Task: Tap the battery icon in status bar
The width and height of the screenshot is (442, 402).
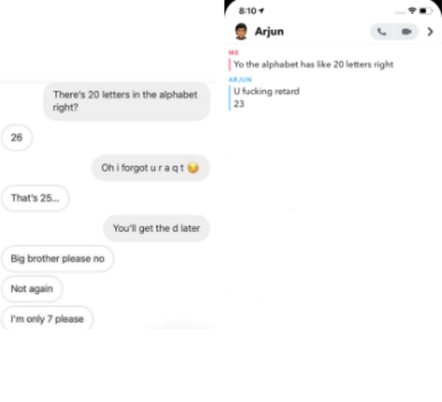Action: pyautogui.click(x=427, y=11)
